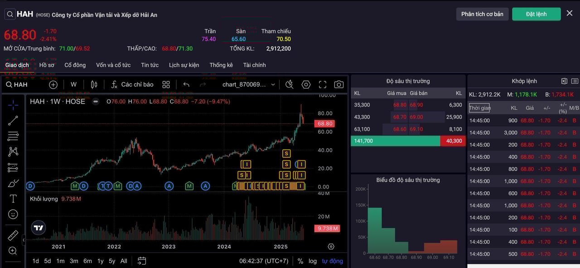Open the W interval dropdown
Viewport: 580px width, 268px height.
point(73,85)
